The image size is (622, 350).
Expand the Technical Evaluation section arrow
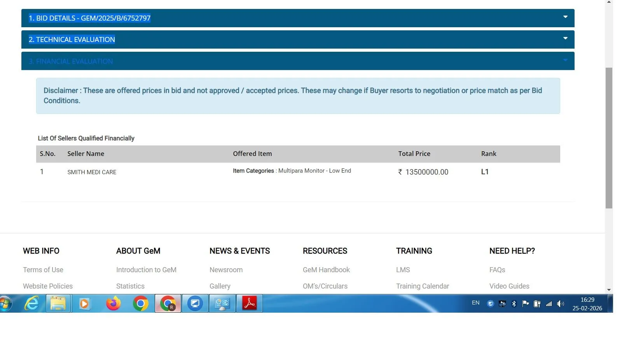click(x=565, y=38)
